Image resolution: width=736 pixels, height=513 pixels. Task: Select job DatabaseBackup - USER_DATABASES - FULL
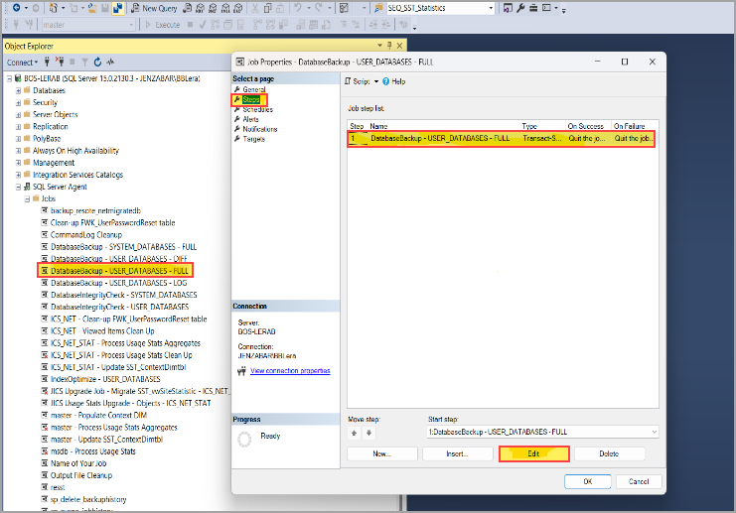tap(119, 271)
